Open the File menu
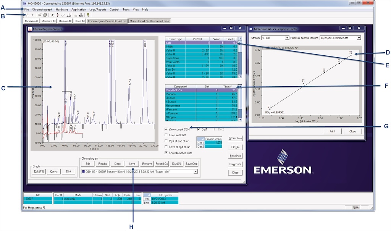The width and height of the screenshot is (391, 231). [26, 10]
